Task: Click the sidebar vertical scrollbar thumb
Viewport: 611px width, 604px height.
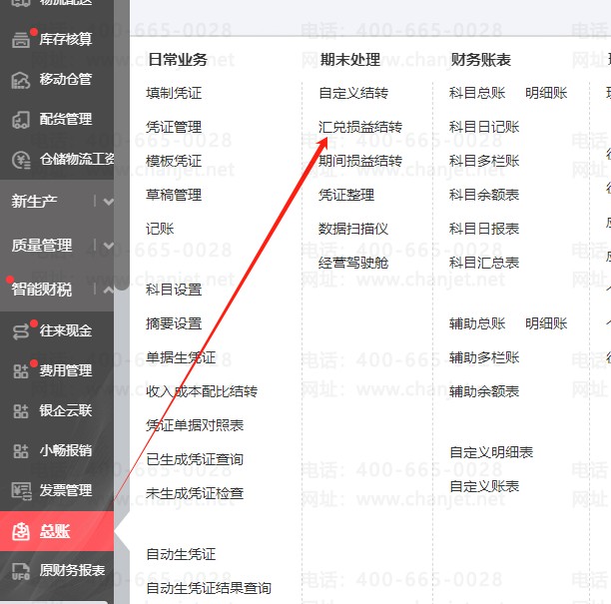Action: (x=122, y=144)
